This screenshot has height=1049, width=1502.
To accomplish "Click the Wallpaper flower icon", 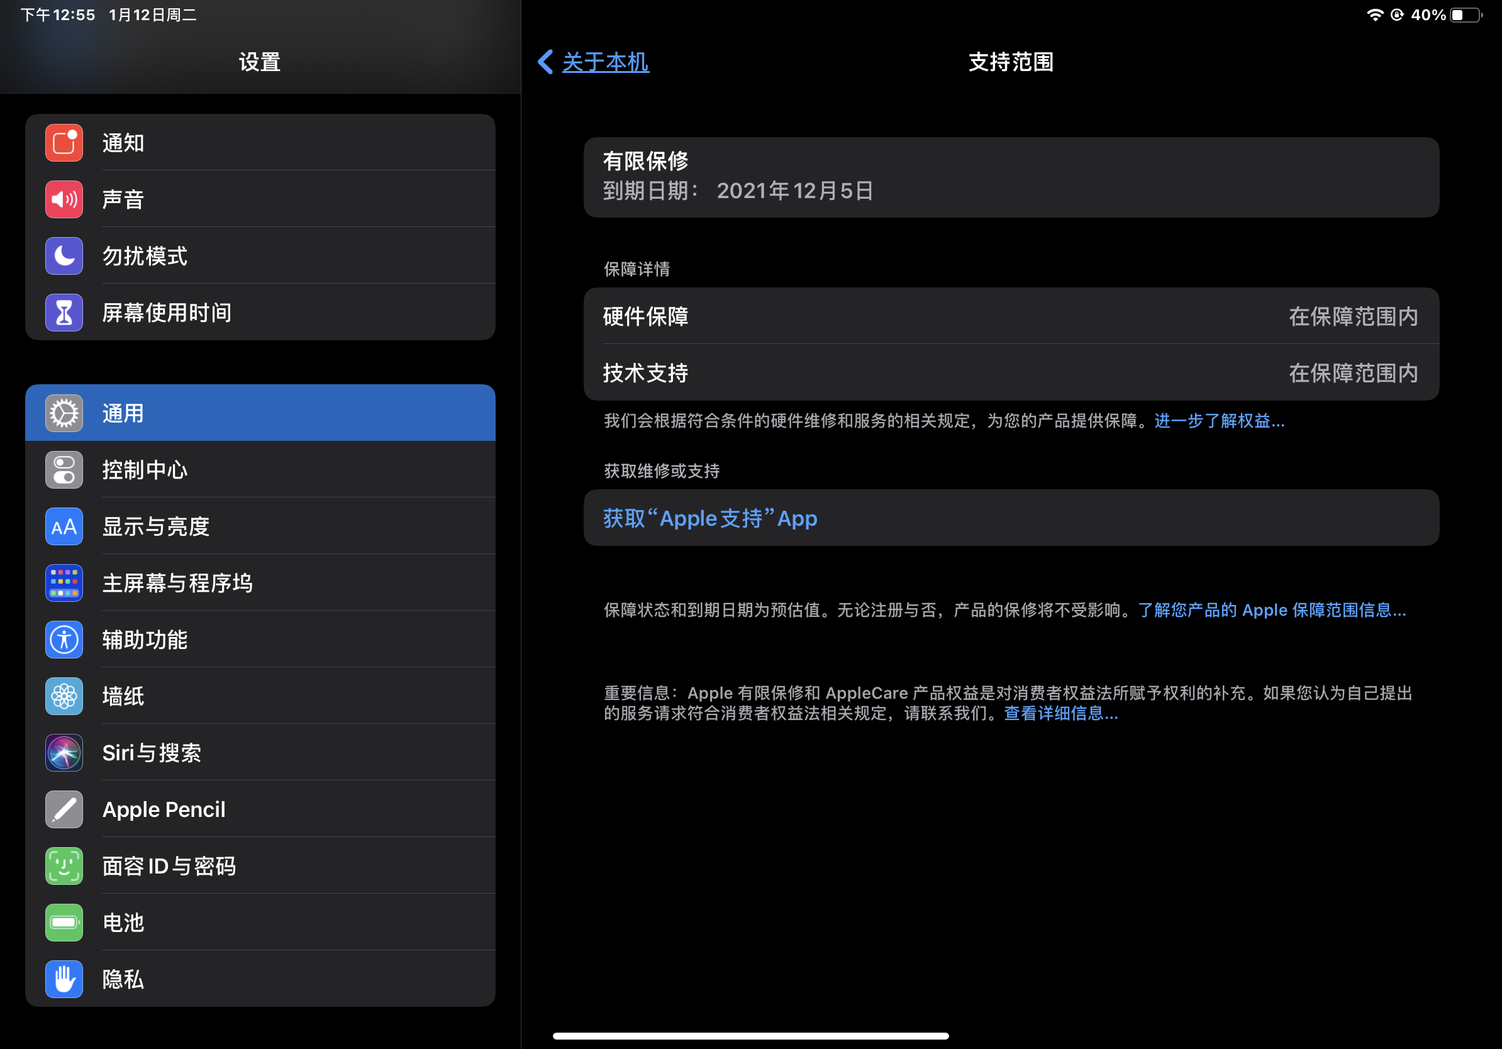I will 64,696.
